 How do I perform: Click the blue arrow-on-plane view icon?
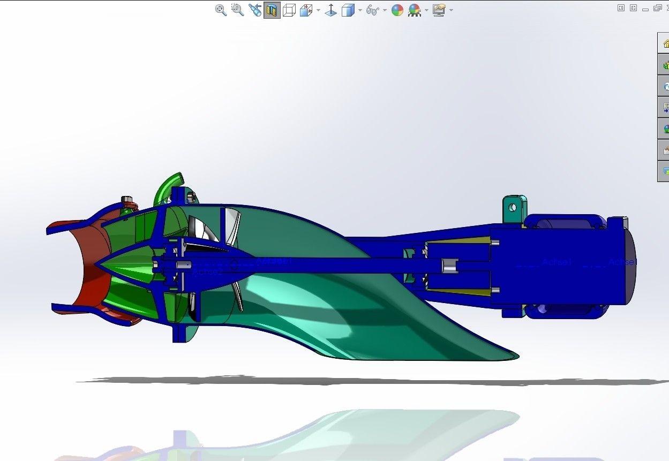(331, 10)
